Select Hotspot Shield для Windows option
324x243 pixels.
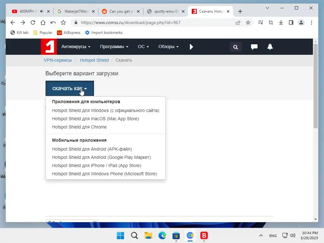coord(106,110)
